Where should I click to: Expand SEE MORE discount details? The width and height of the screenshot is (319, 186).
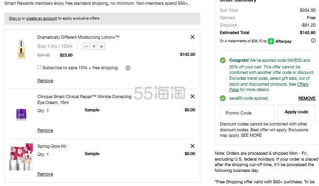pyautogui.click(x=251, y=135)
